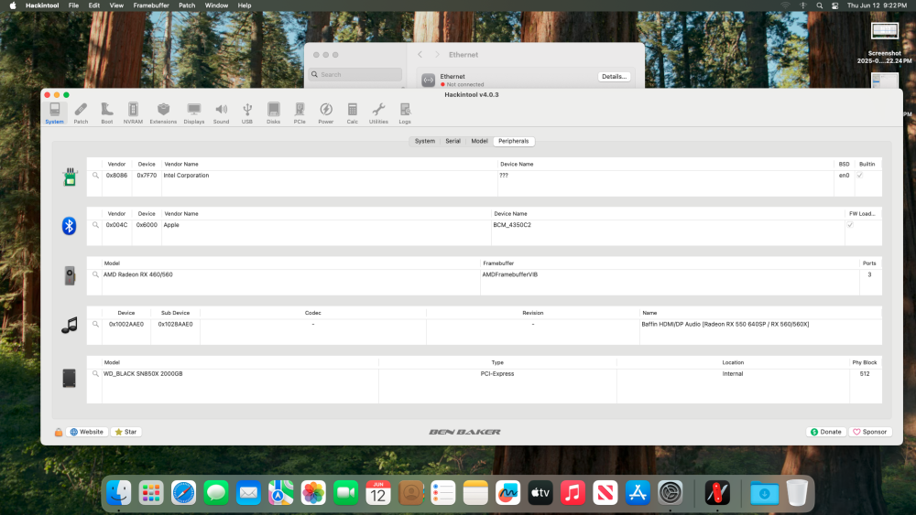
Task: Open the Sound section
Action: point(221,113)
